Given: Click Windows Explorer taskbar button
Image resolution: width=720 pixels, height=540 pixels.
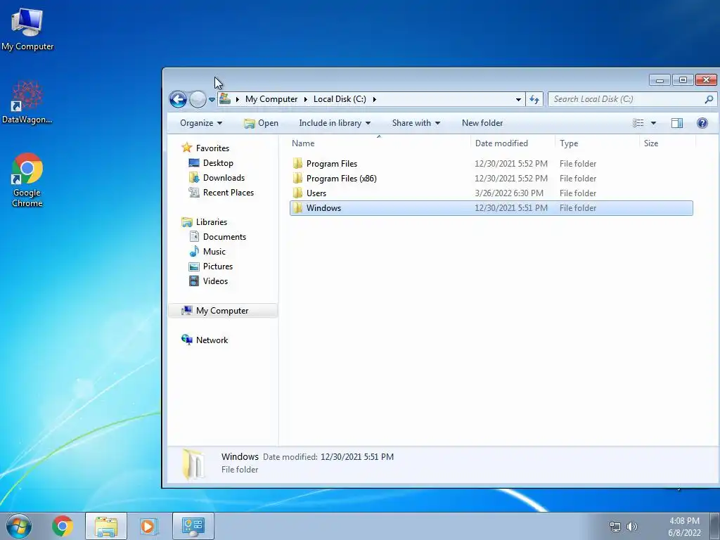Looking at the screenshot, I should (x=106, y=526).
